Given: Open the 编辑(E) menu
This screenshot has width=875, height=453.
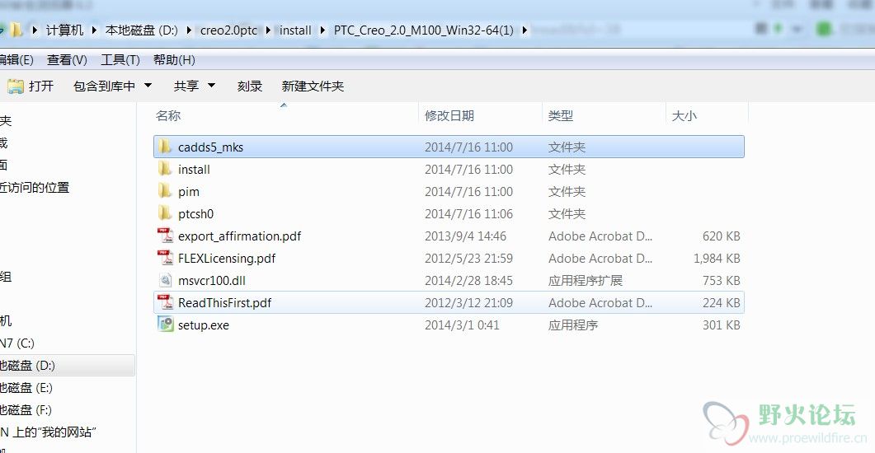Looking at the screenshot, I should point(16,59).
